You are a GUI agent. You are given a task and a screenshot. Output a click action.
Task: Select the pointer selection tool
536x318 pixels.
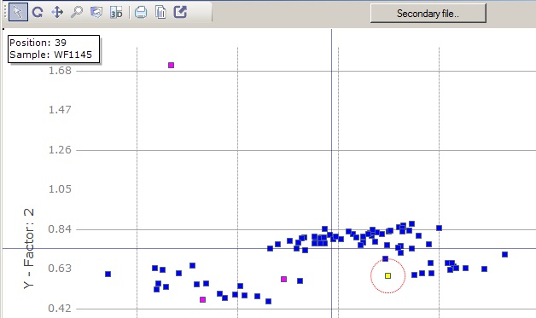coord(18,12)
